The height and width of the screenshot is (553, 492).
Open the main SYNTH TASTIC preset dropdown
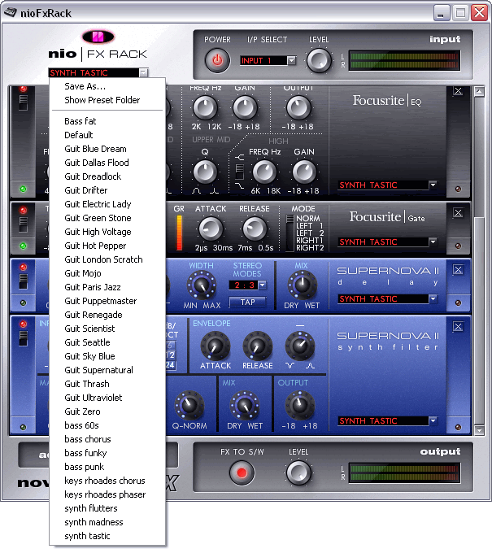[143, 72]
